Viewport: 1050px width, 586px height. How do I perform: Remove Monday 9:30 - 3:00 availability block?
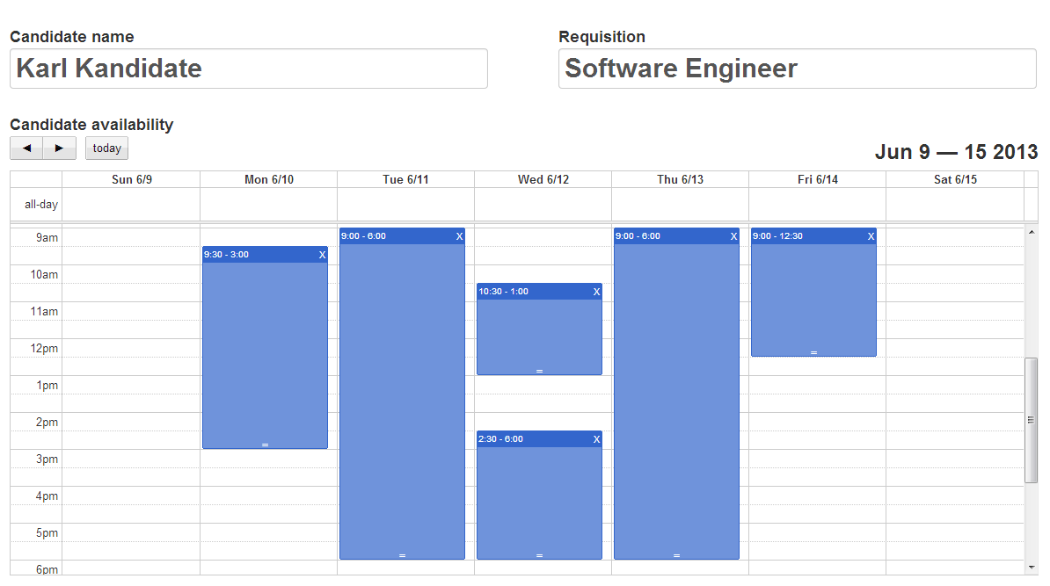pyautogui.click(x=322, y=255)
